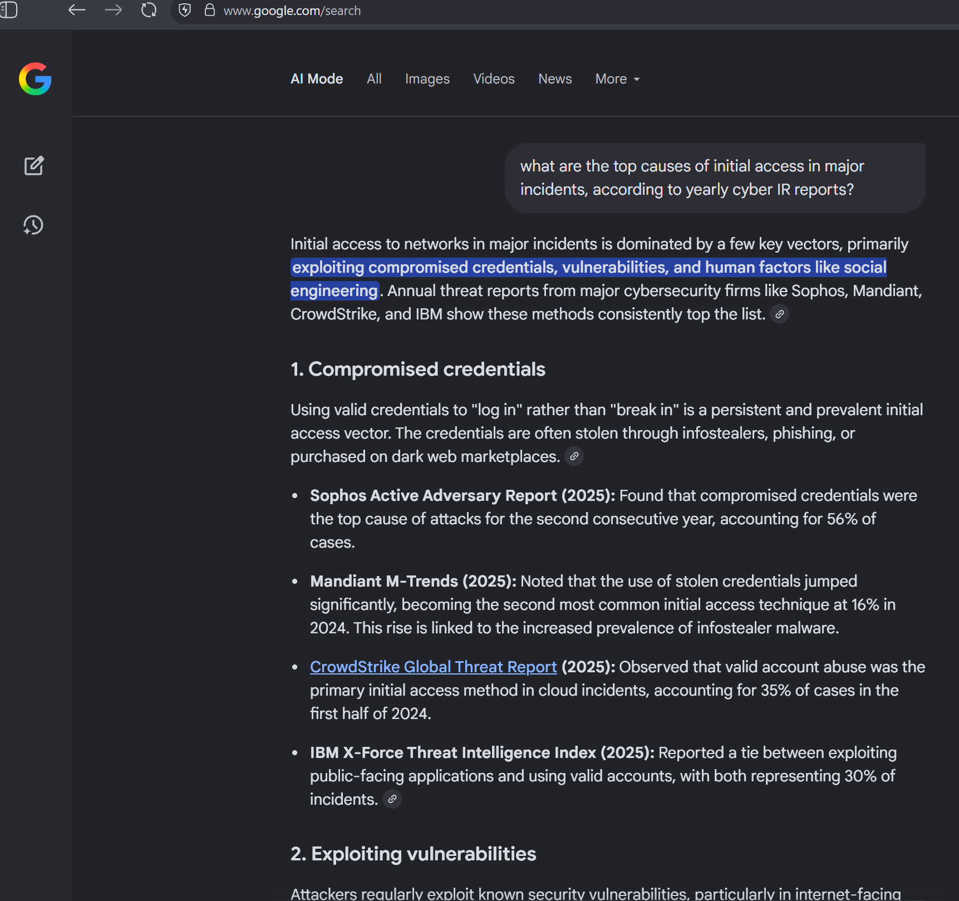Open the browser shield protection icon

[x=185, y=10]
